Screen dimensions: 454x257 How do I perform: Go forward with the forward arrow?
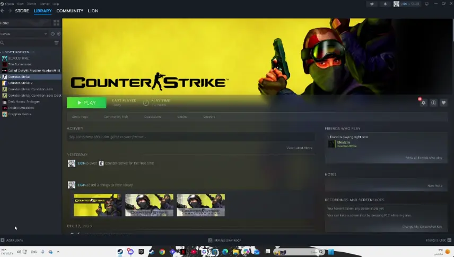click(10, 11)
